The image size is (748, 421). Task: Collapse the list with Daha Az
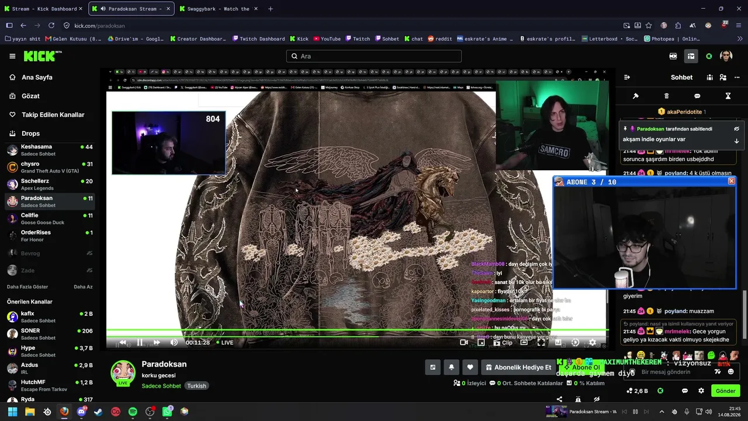(83, 287)
